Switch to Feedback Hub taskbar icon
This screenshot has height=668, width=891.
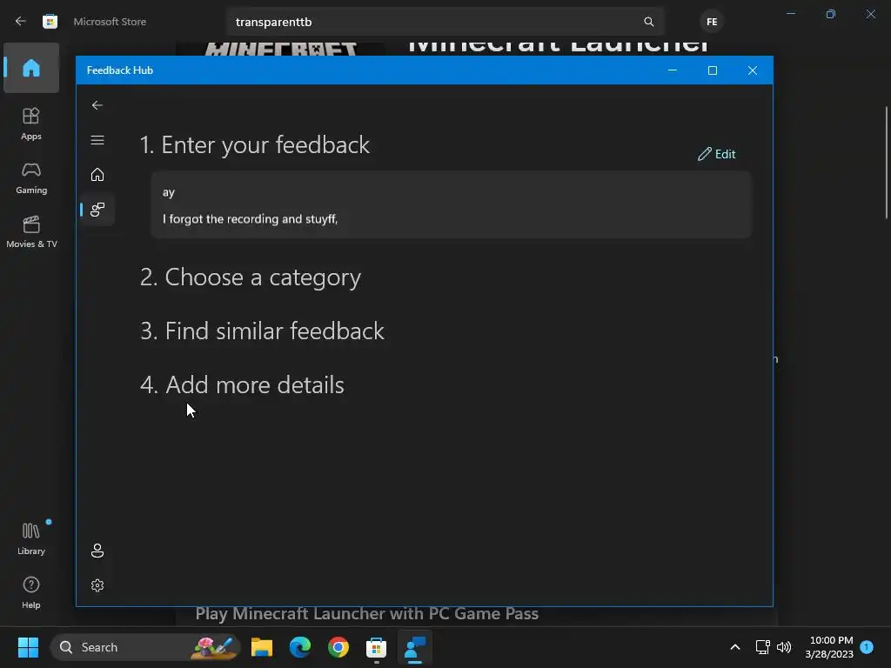[415, 647]
